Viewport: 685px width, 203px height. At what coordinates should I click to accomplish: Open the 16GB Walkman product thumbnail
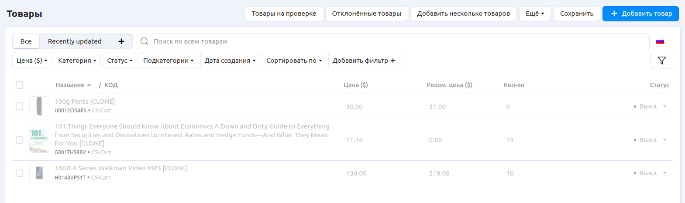click(39, 173)
